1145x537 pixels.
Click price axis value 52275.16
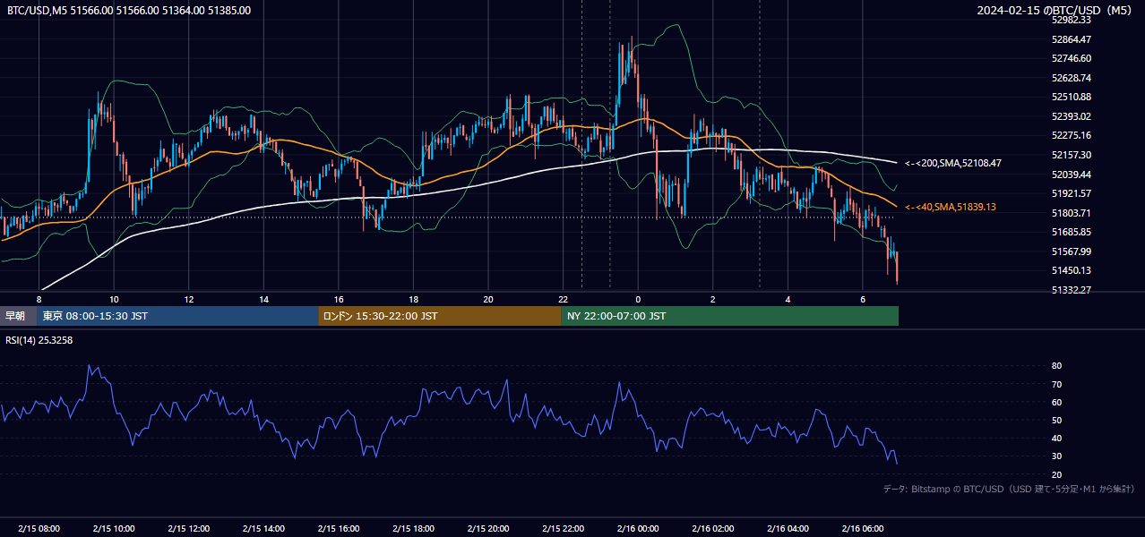[1072, 135]
